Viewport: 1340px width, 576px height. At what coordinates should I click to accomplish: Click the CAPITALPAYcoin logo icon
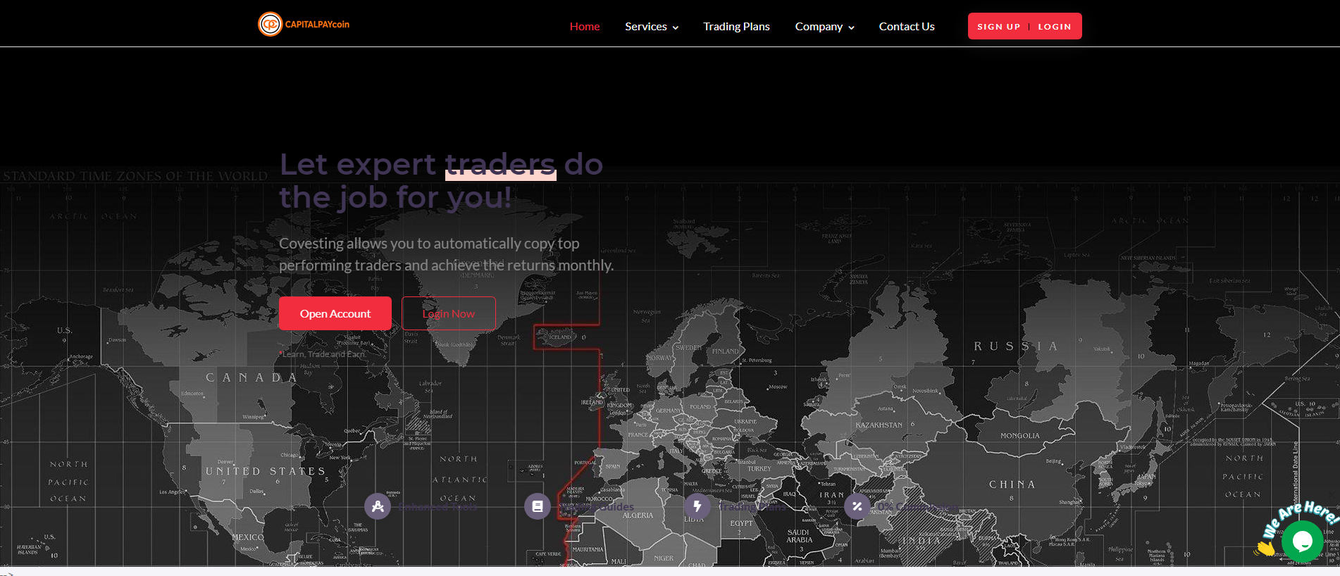(270, 24)
